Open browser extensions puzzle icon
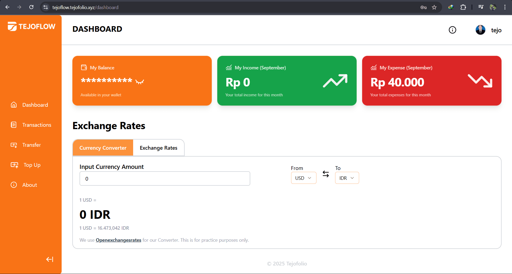This screenshot has width=512, height=274. click(x=463, y=7)
